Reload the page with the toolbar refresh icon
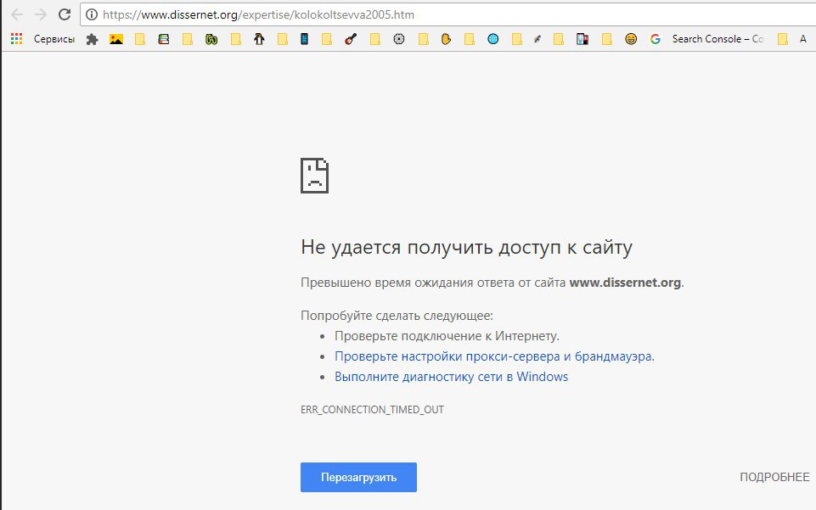The image size is (816, 510). [x=65, y=14]
